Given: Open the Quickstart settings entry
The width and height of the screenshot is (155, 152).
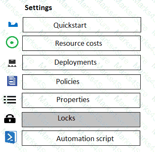Looking at the screenshot, I should point(82,25).
